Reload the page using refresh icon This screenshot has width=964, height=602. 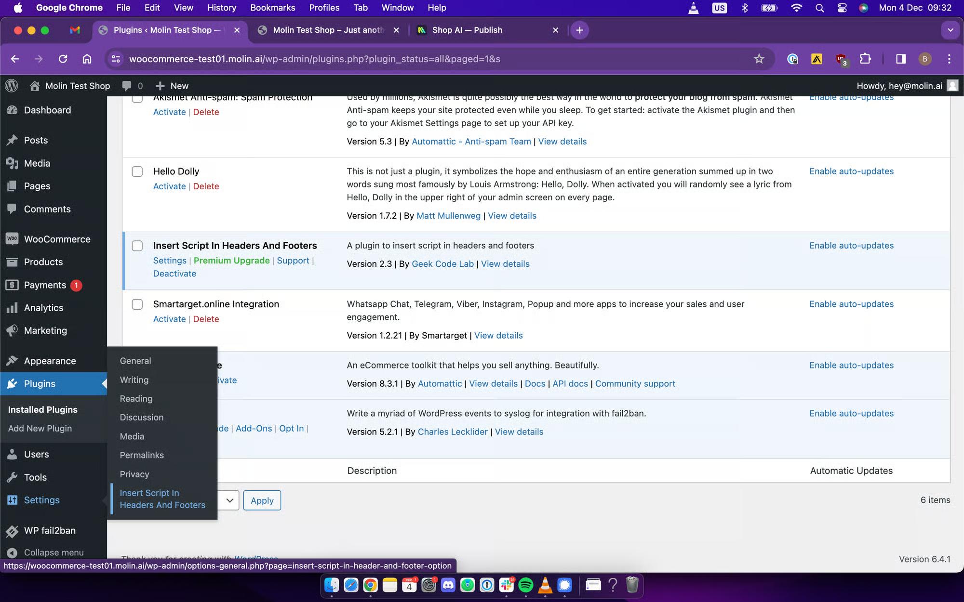[x=63, y=59]
